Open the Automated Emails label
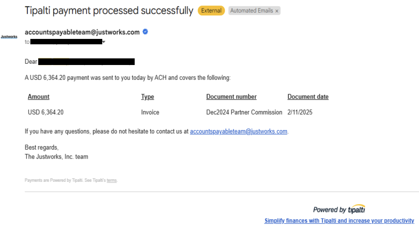The height and width of the screenshot is (236, 419). 251,11
